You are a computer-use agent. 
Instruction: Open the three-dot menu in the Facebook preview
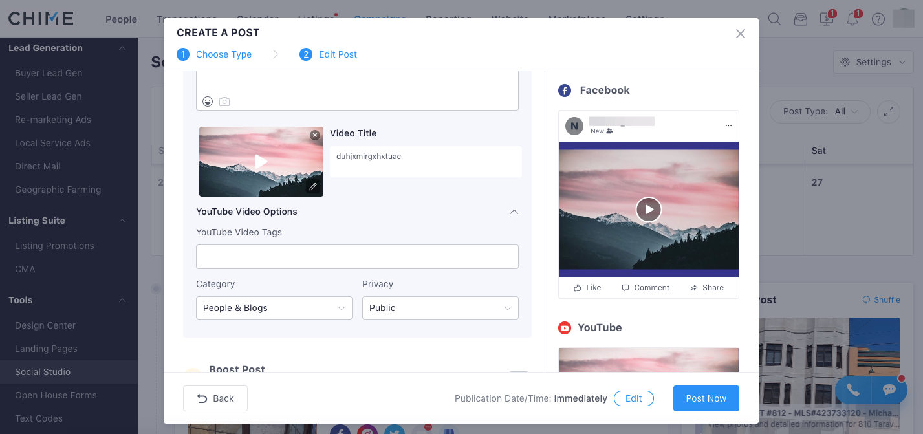(728, 125)
